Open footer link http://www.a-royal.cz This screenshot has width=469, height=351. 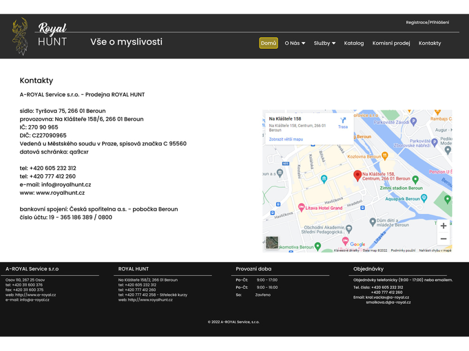coord(36,295)
